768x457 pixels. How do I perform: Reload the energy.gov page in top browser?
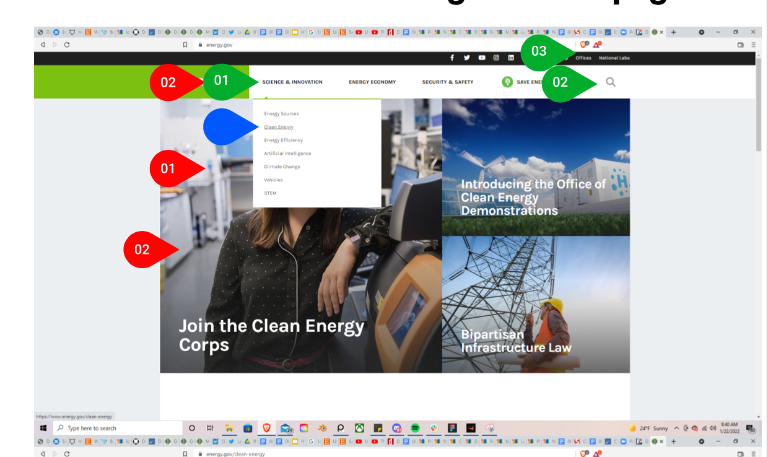coord(66,45)
